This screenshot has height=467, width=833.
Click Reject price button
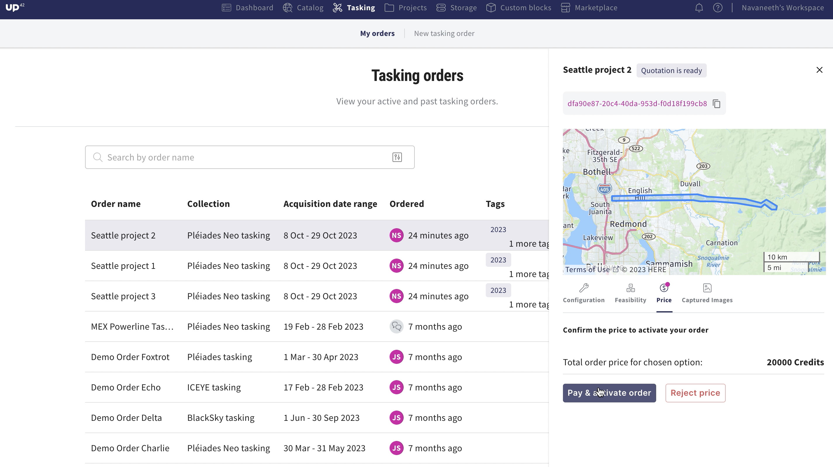pyautogui.click(x=695, y=392)
